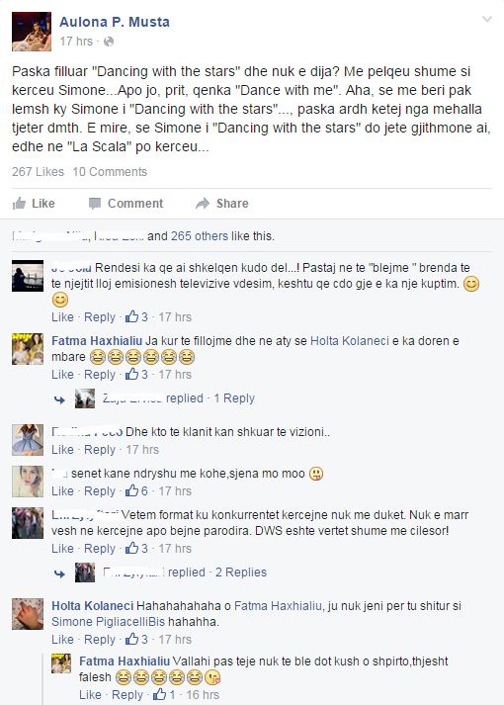Open the 10 Comments link
The height and width of the screenshot is (705, 504).
tap(110, 172)
